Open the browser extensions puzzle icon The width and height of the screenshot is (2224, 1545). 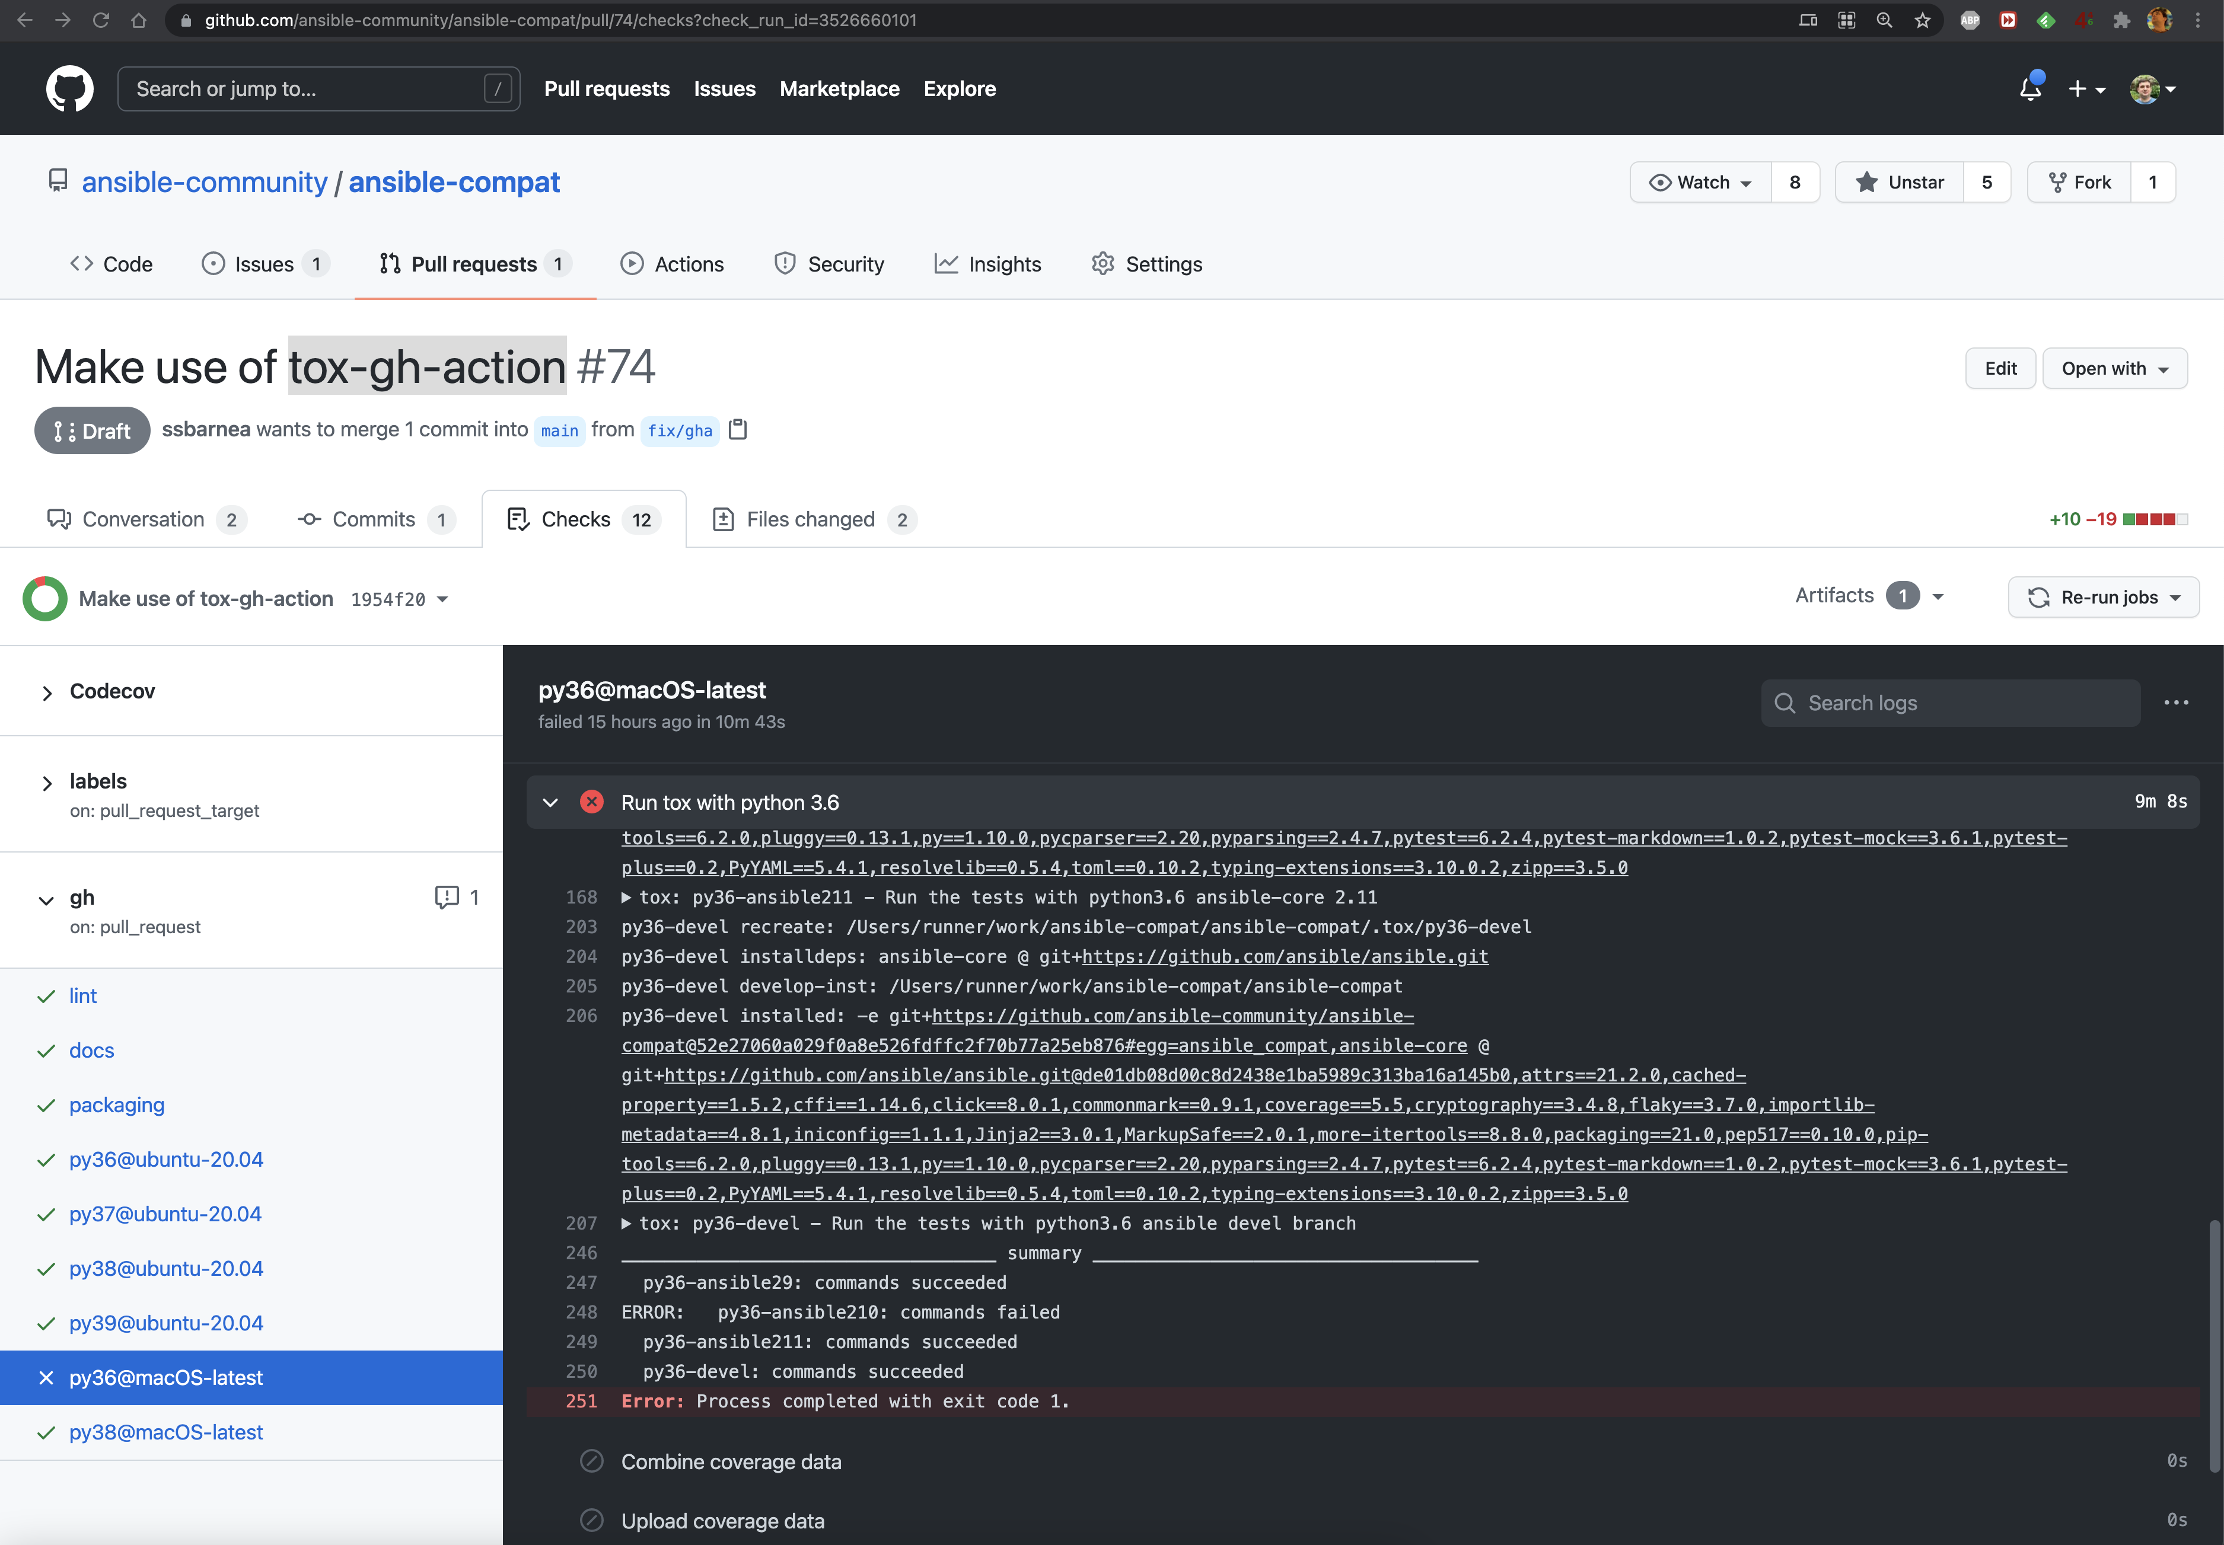click(x=2121, y=20)
